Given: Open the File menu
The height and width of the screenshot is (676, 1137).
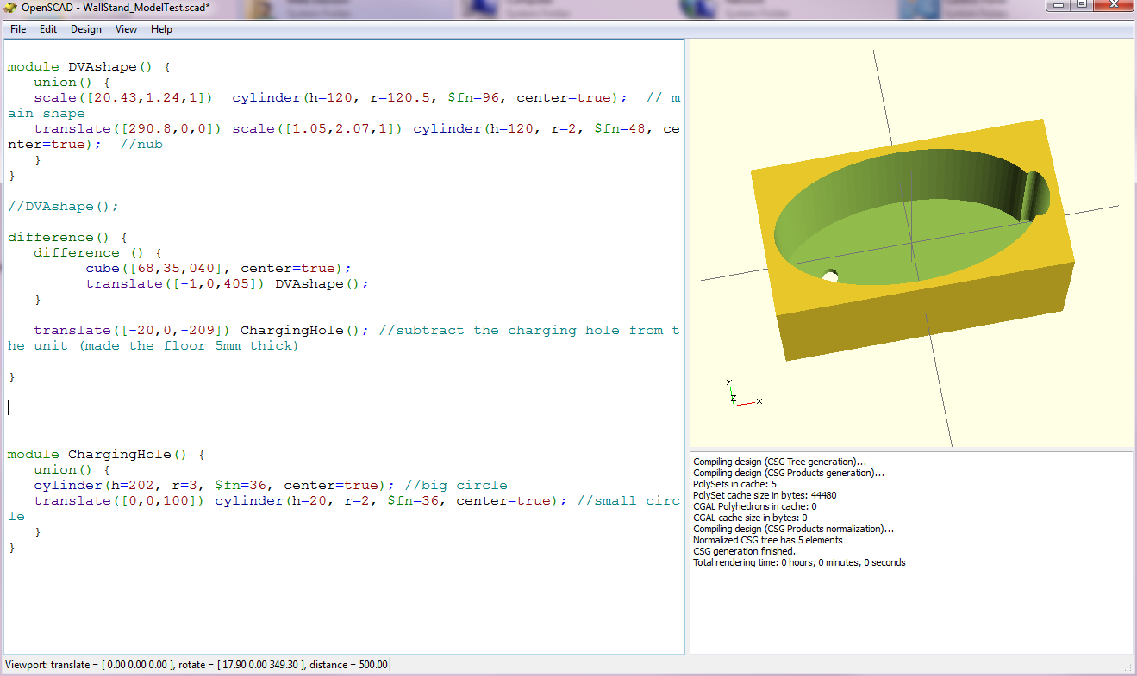Looking at the screenshot, I should 18,29.
